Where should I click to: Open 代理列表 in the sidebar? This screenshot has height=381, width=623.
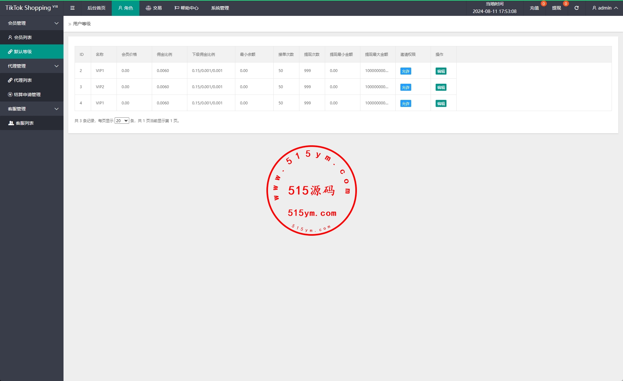[x=23, y=80]
